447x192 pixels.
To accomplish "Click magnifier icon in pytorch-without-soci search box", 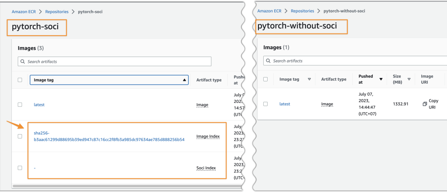I will 268,61.
